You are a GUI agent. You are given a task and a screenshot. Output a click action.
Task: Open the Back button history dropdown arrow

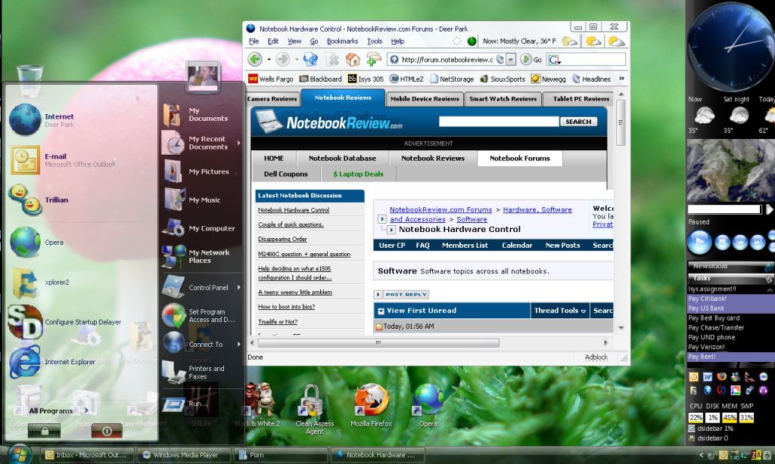pos(269,60)
